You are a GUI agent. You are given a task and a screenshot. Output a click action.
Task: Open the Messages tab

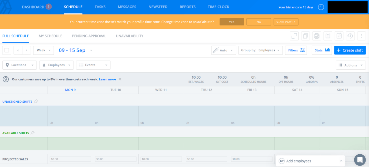(x=127, y=7)
